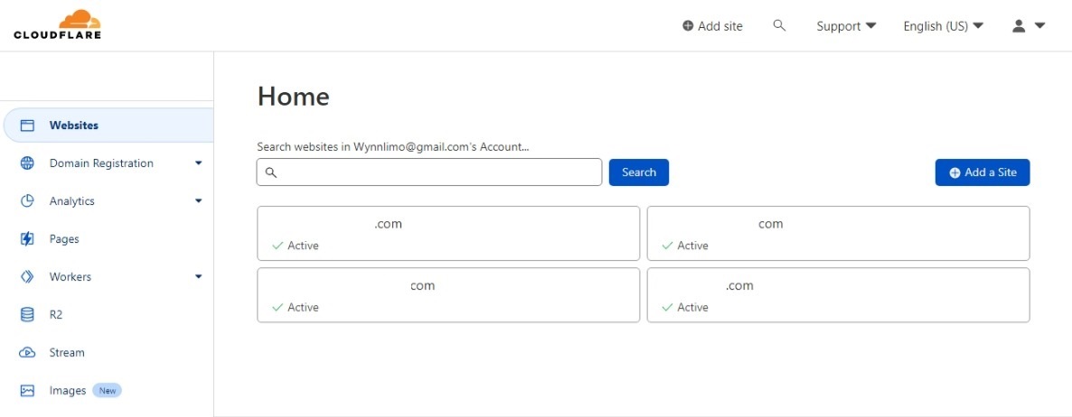The height and width of the screenshot is (417, 1072).
Task: Expand the Domain Registration submenu arrow
Action: pos(198,163)
